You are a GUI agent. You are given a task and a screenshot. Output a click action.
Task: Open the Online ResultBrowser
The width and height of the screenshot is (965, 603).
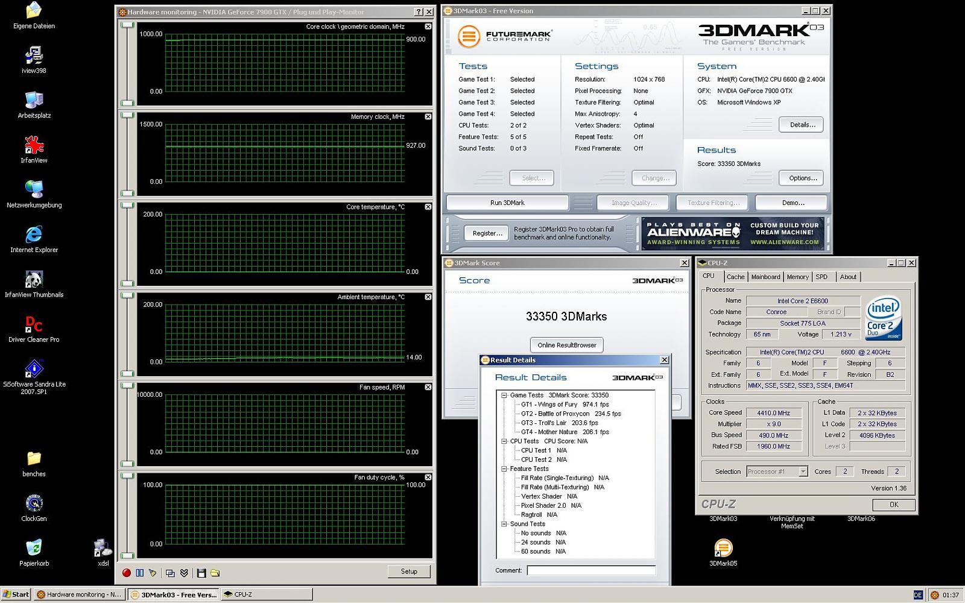click(x=567, y=345)
